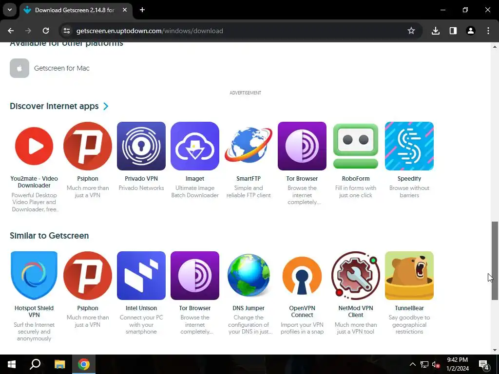Open Tor Browser icon in Discover Internet apps row
Viewport: 499px width, 374px height.
(x=302, y=146)
